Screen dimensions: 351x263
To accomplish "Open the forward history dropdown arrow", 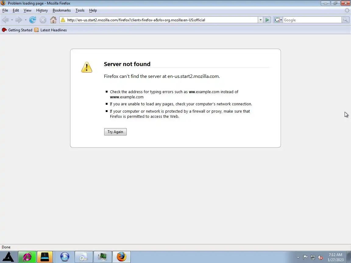I will (26, 20).
